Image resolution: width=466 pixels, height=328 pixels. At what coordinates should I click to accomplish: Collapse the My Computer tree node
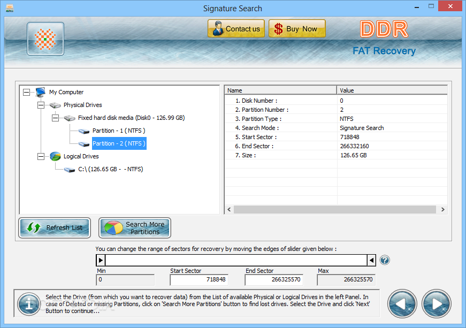click(26, 92)
